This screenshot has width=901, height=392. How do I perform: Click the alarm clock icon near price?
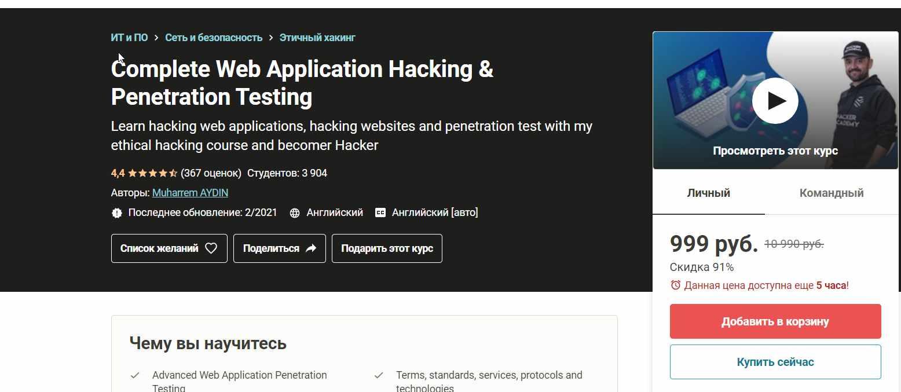pyautogui.click(x=675, y=285)
